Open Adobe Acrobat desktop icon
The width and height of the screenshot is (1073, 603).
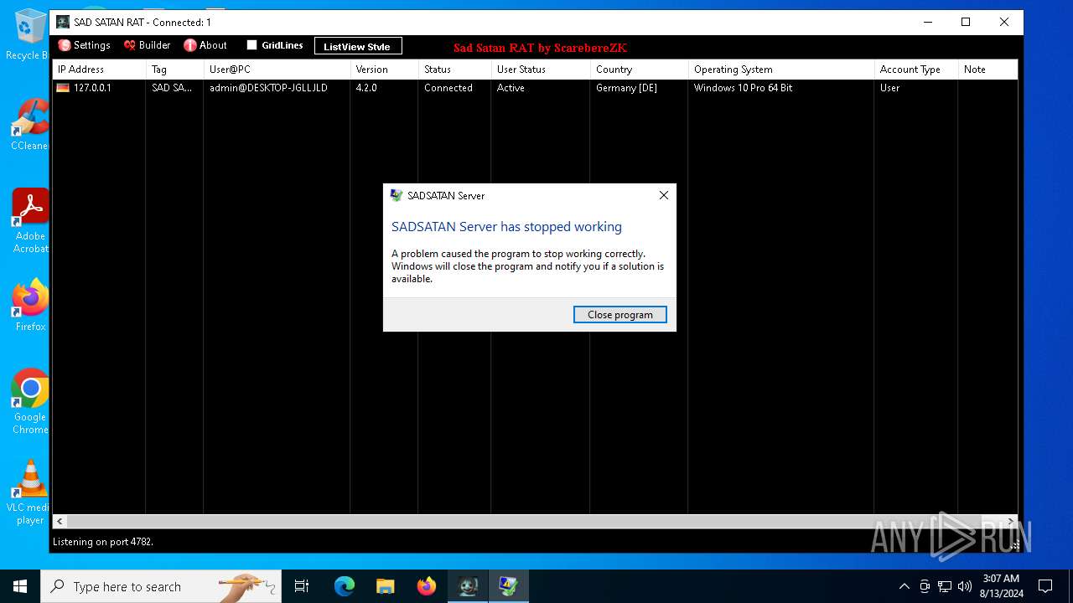30,220
